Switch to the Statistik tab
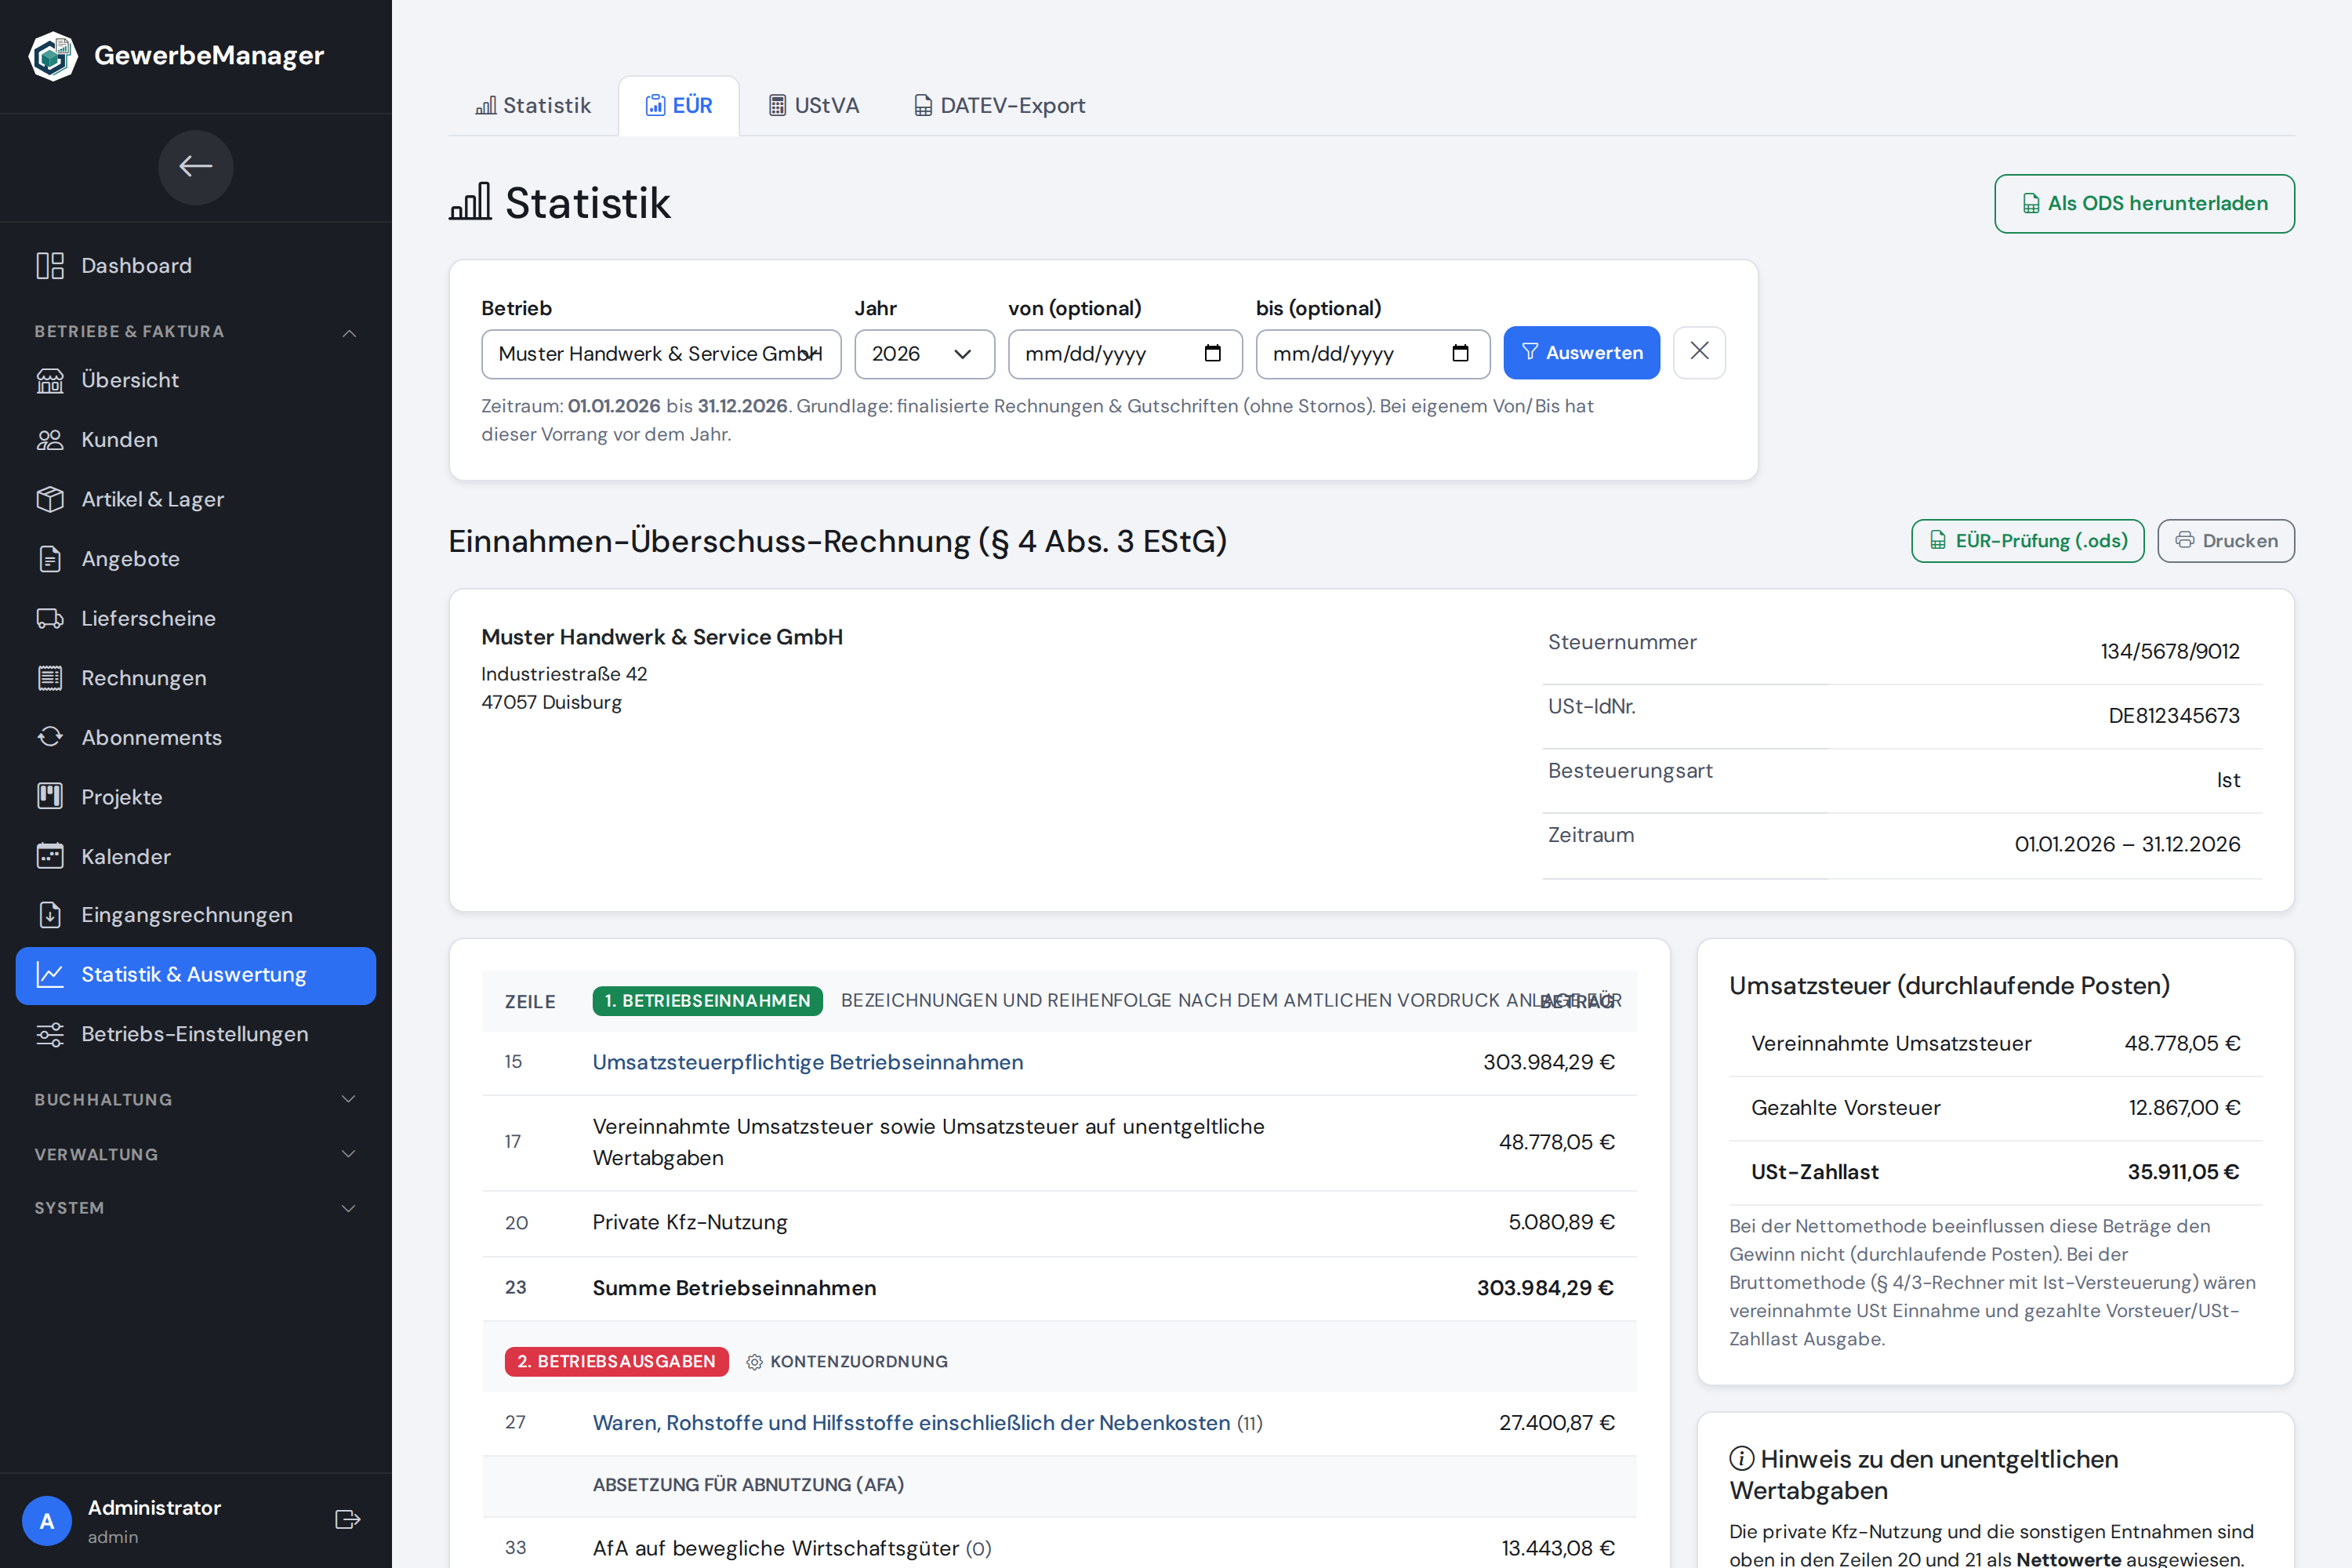The width and height of the screenshot is (2352, 1568). click(533, 106)
